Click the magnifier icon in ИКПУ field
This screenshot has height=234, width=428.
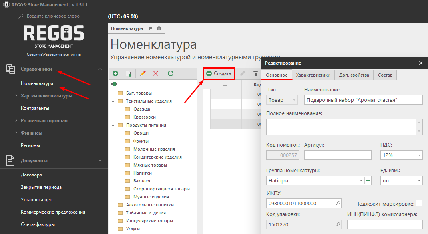pos(338,203)
